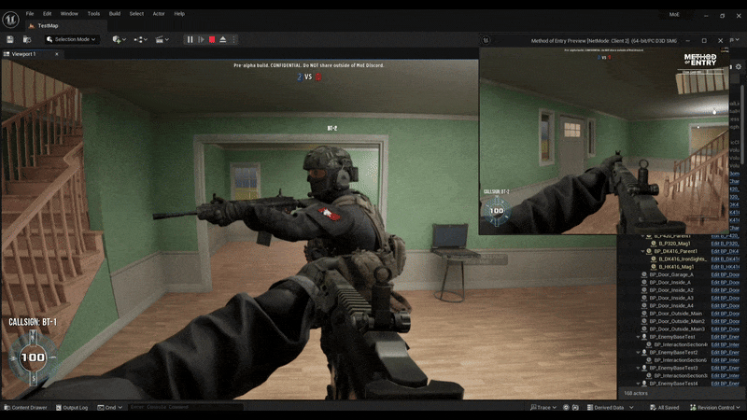Focus the console command input field
Image resolution: width=747 pixels, height=420 pixels.
(x=186, y=408)
